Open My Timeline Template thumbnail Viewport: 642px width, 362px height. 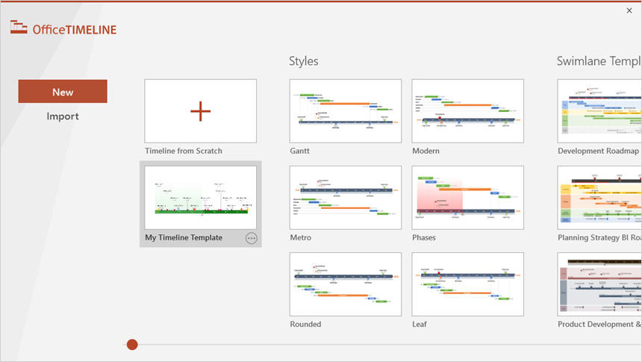(x=200, y=198)
